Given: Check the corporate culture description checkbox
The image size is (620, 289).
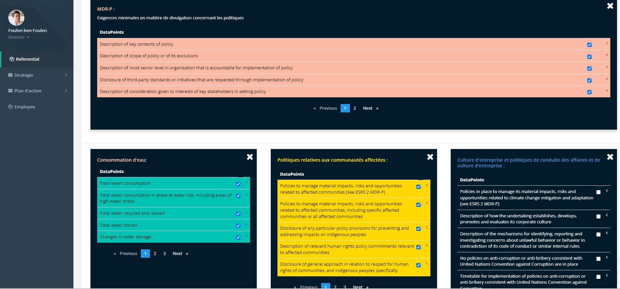Looking at the screenshot, I should pyautogui.click(x=598, y=217).
